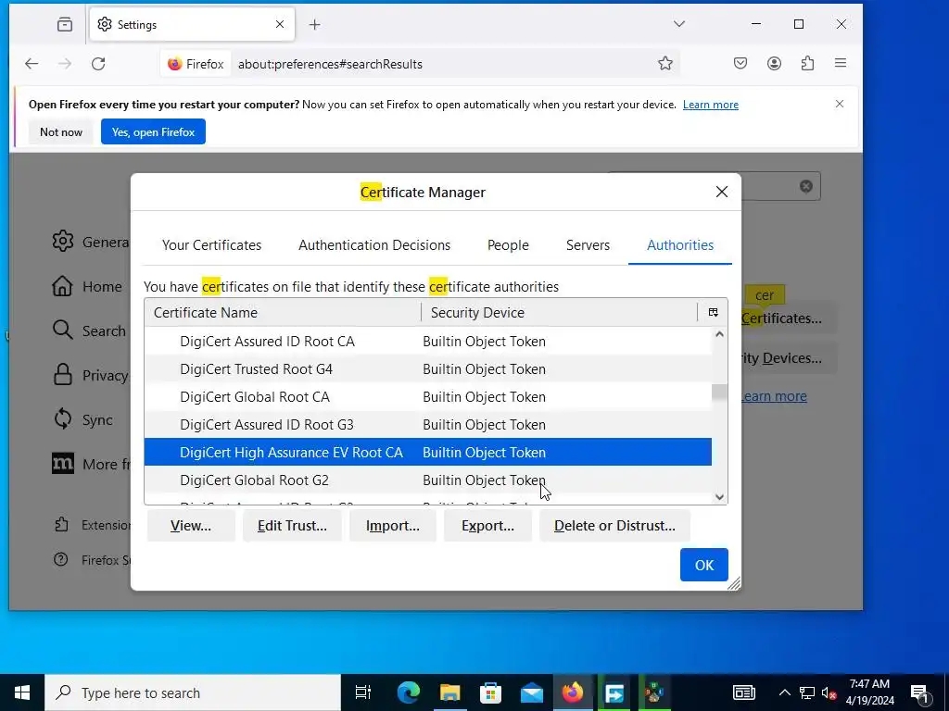Reload the page with refresh icon

(98, 64)
